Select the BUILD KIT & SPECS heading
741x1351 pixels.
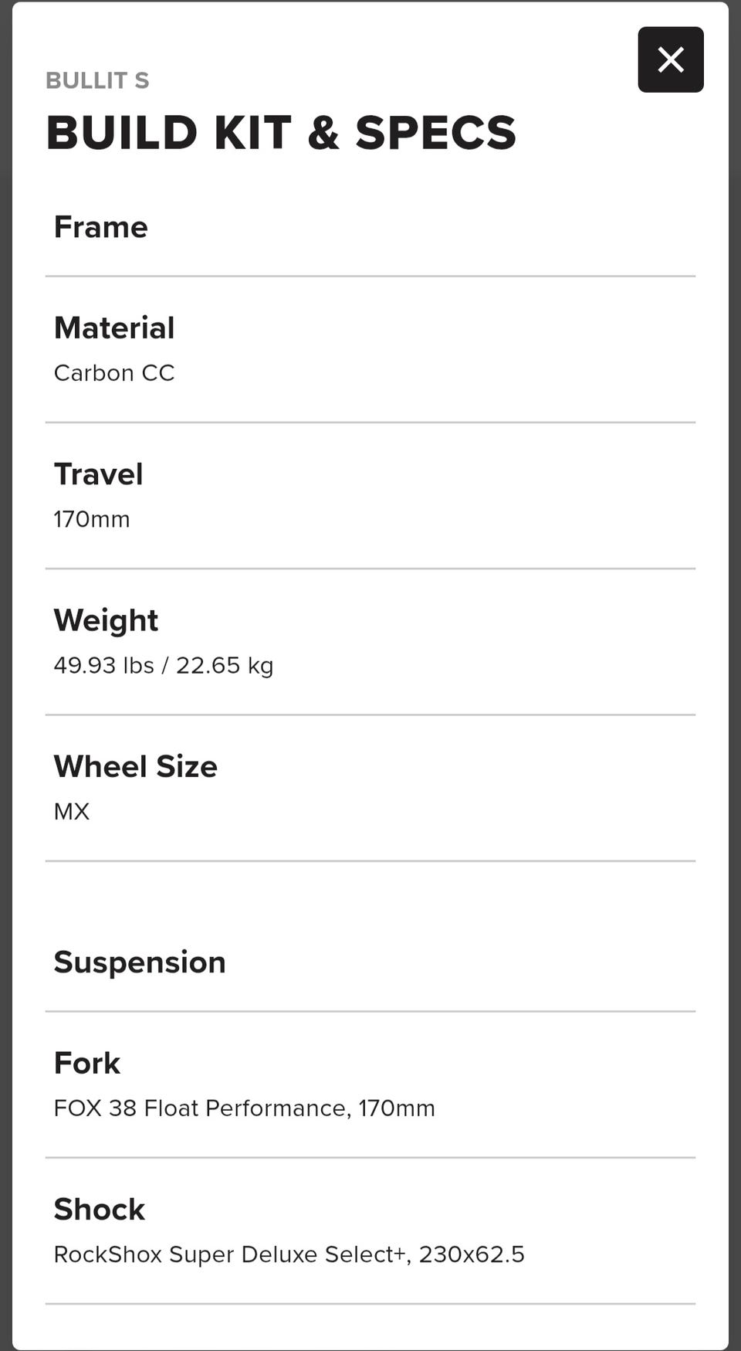(281, 132)
